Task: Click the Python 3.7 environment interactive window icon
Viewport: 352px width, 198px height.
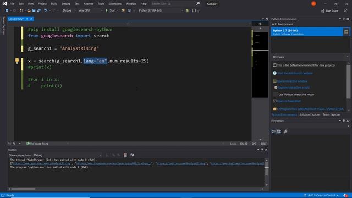Action: [x=346, y=32]
